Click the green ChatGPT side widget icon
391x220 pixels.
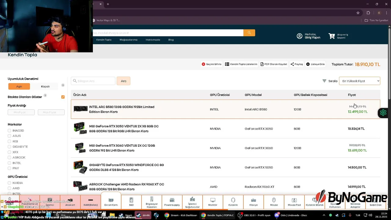383,113
